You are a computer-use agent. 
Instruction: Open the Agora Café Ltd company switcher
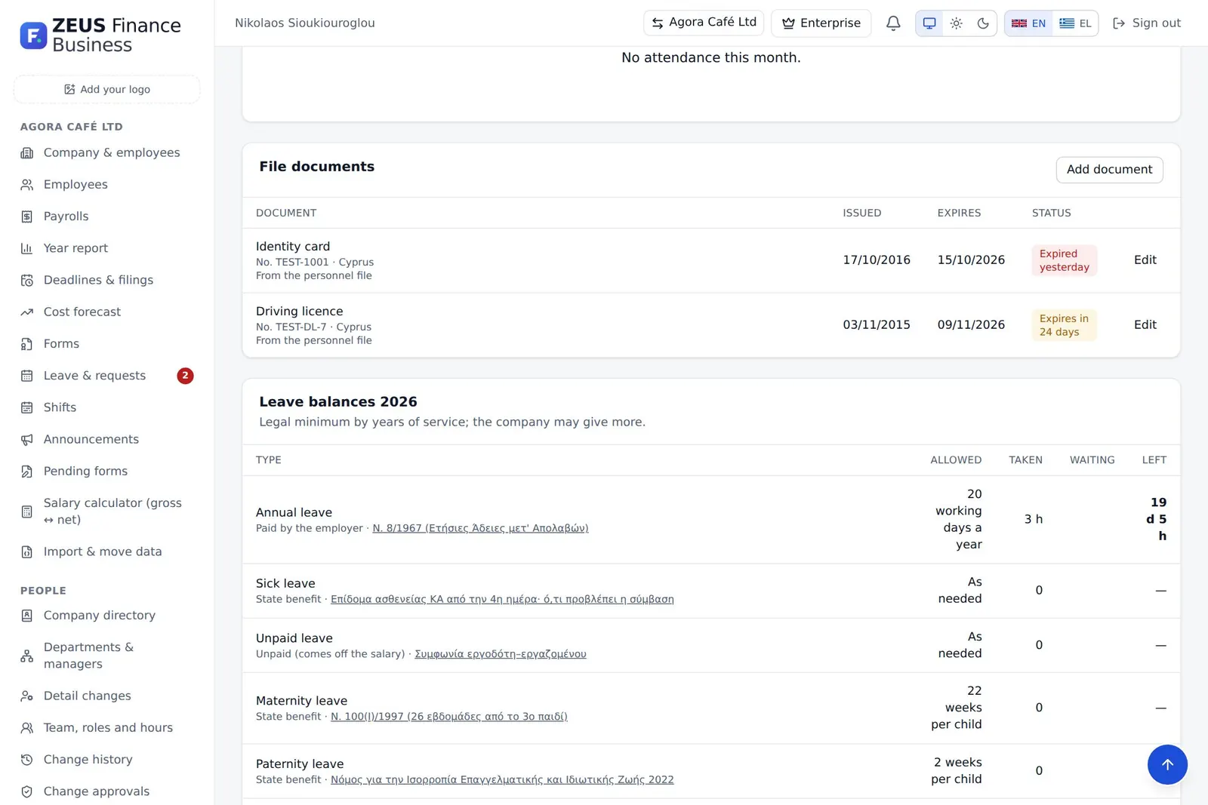(x=704, y=23)
